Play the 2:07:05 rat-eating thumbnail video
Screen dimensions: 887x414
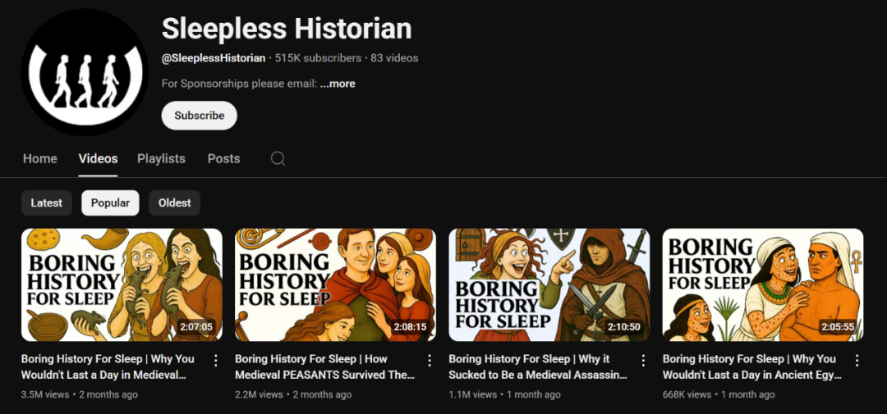click(122, 284)
